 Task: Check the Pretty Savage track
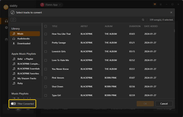coord(46,43)
